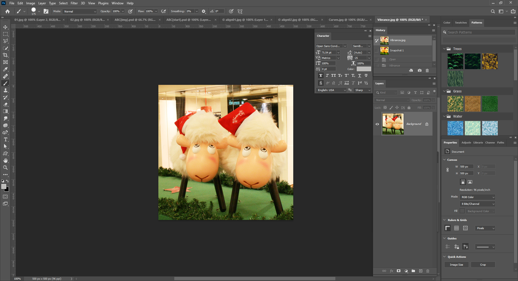Open the Filter menu
The height and width of the screenshot is (281, 518).
[x=74, y=3]
